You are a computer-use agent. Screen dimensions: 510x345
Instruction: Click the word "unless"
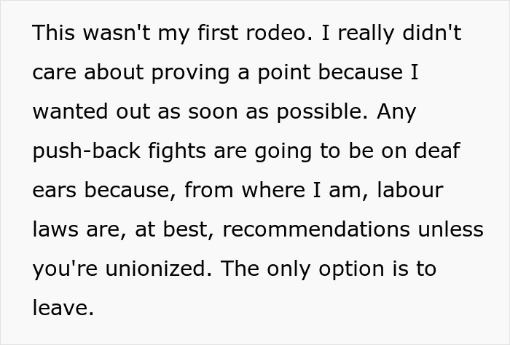coord(452,230)
